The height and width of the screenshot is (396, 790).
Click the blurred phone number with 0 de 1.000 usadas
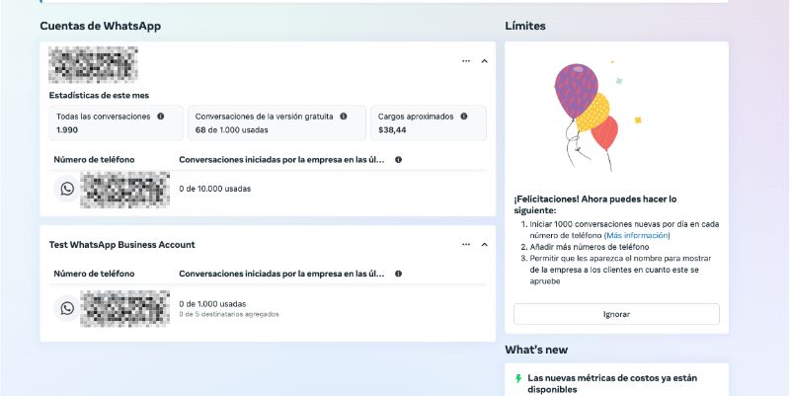tap(124, 308)
